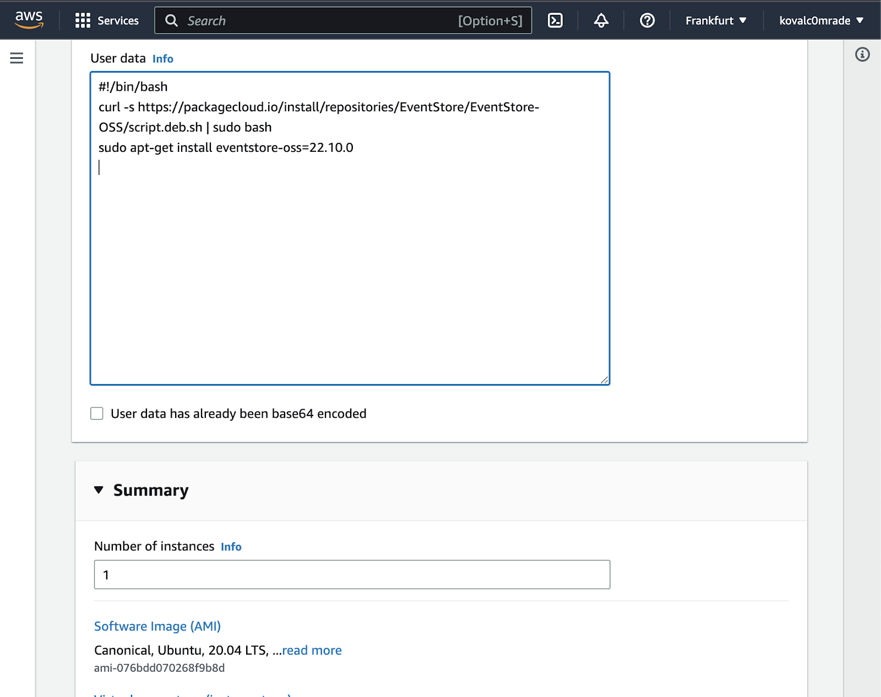Open Info link for Number of instances
Viewport: 881px width, 697px height.
coord(231,547)
